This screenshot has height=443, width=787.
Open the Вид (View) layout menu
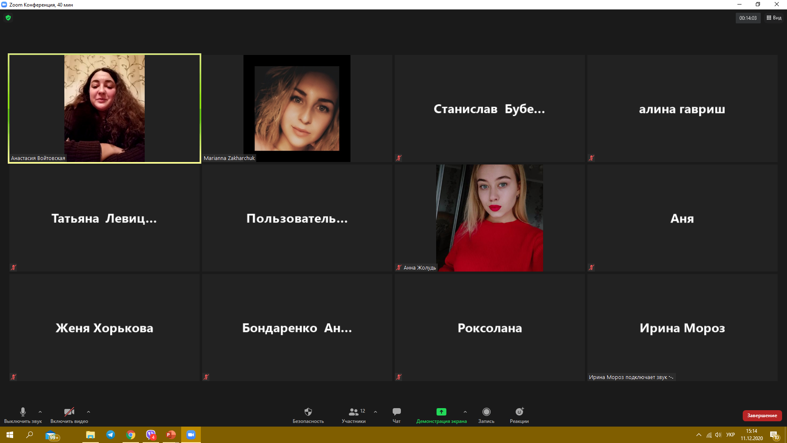point(774,18)
